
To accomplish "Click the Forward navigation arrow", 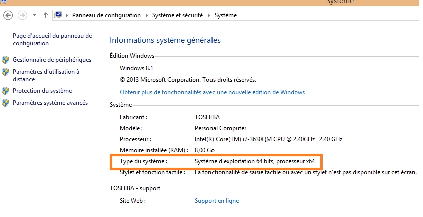I will click(x=22, y=15).
